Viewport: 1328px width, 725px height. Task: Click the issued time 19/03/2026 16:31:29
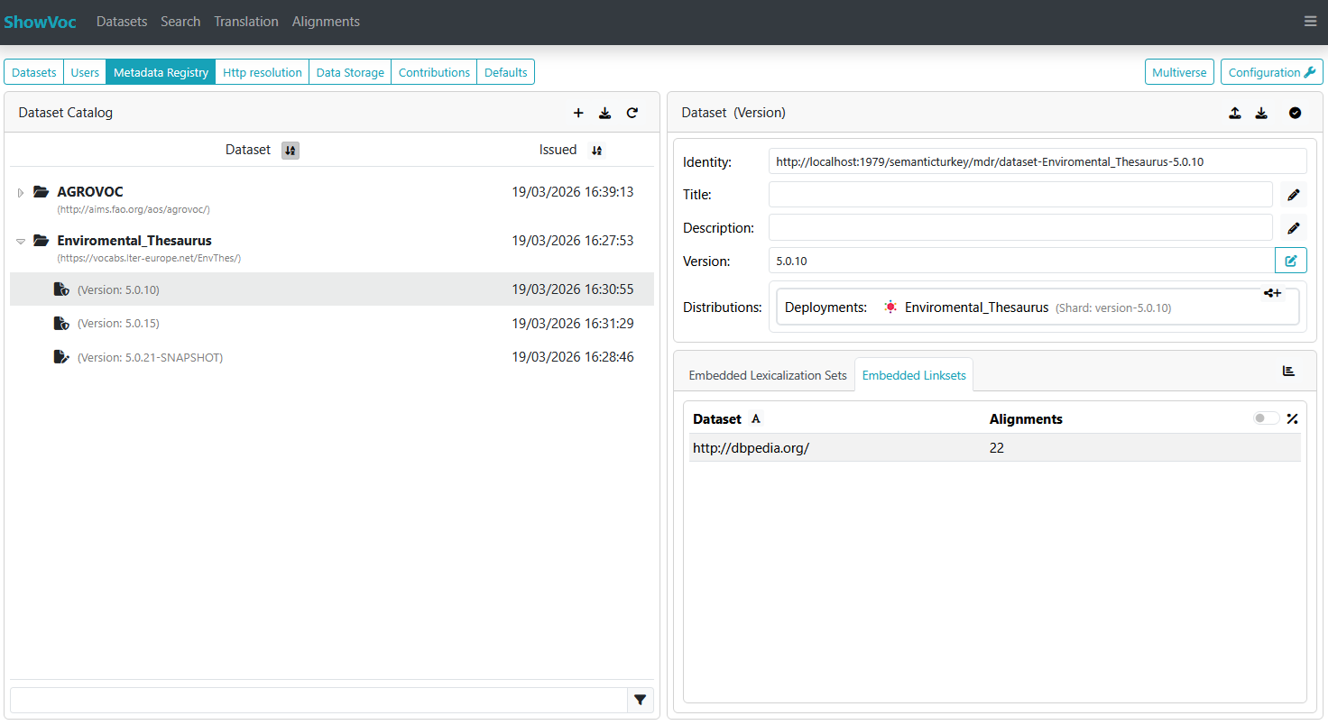click(x=573, y=323)
